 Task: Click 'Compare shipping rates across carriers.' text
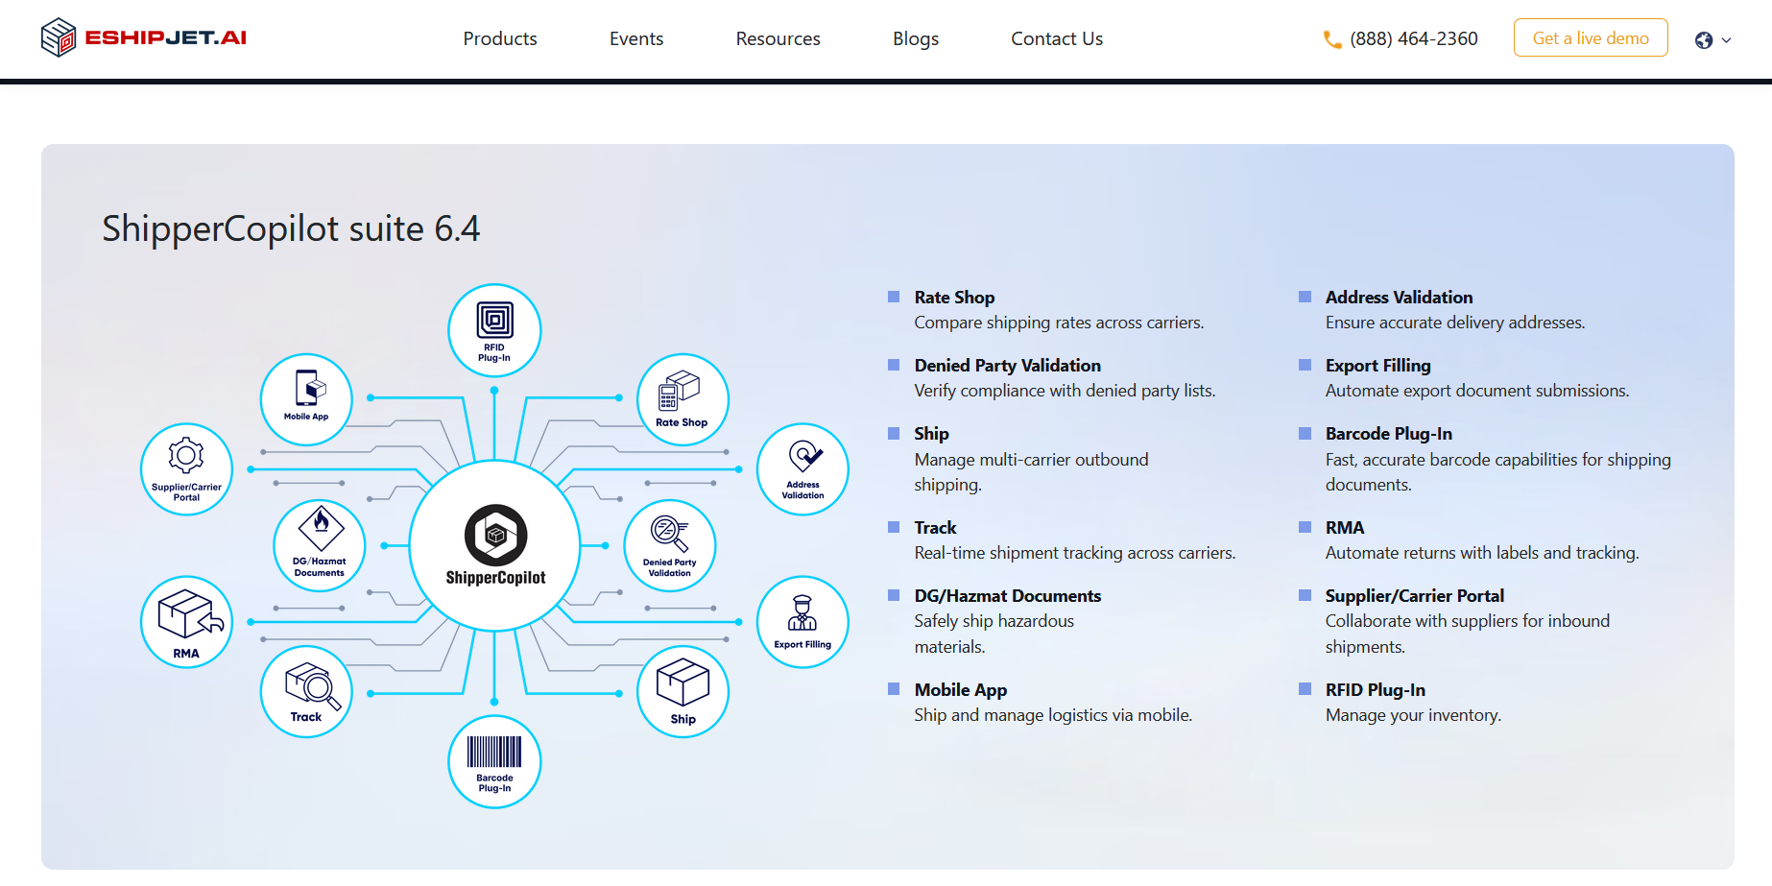pyautogui.click(x=1059, y=323)
